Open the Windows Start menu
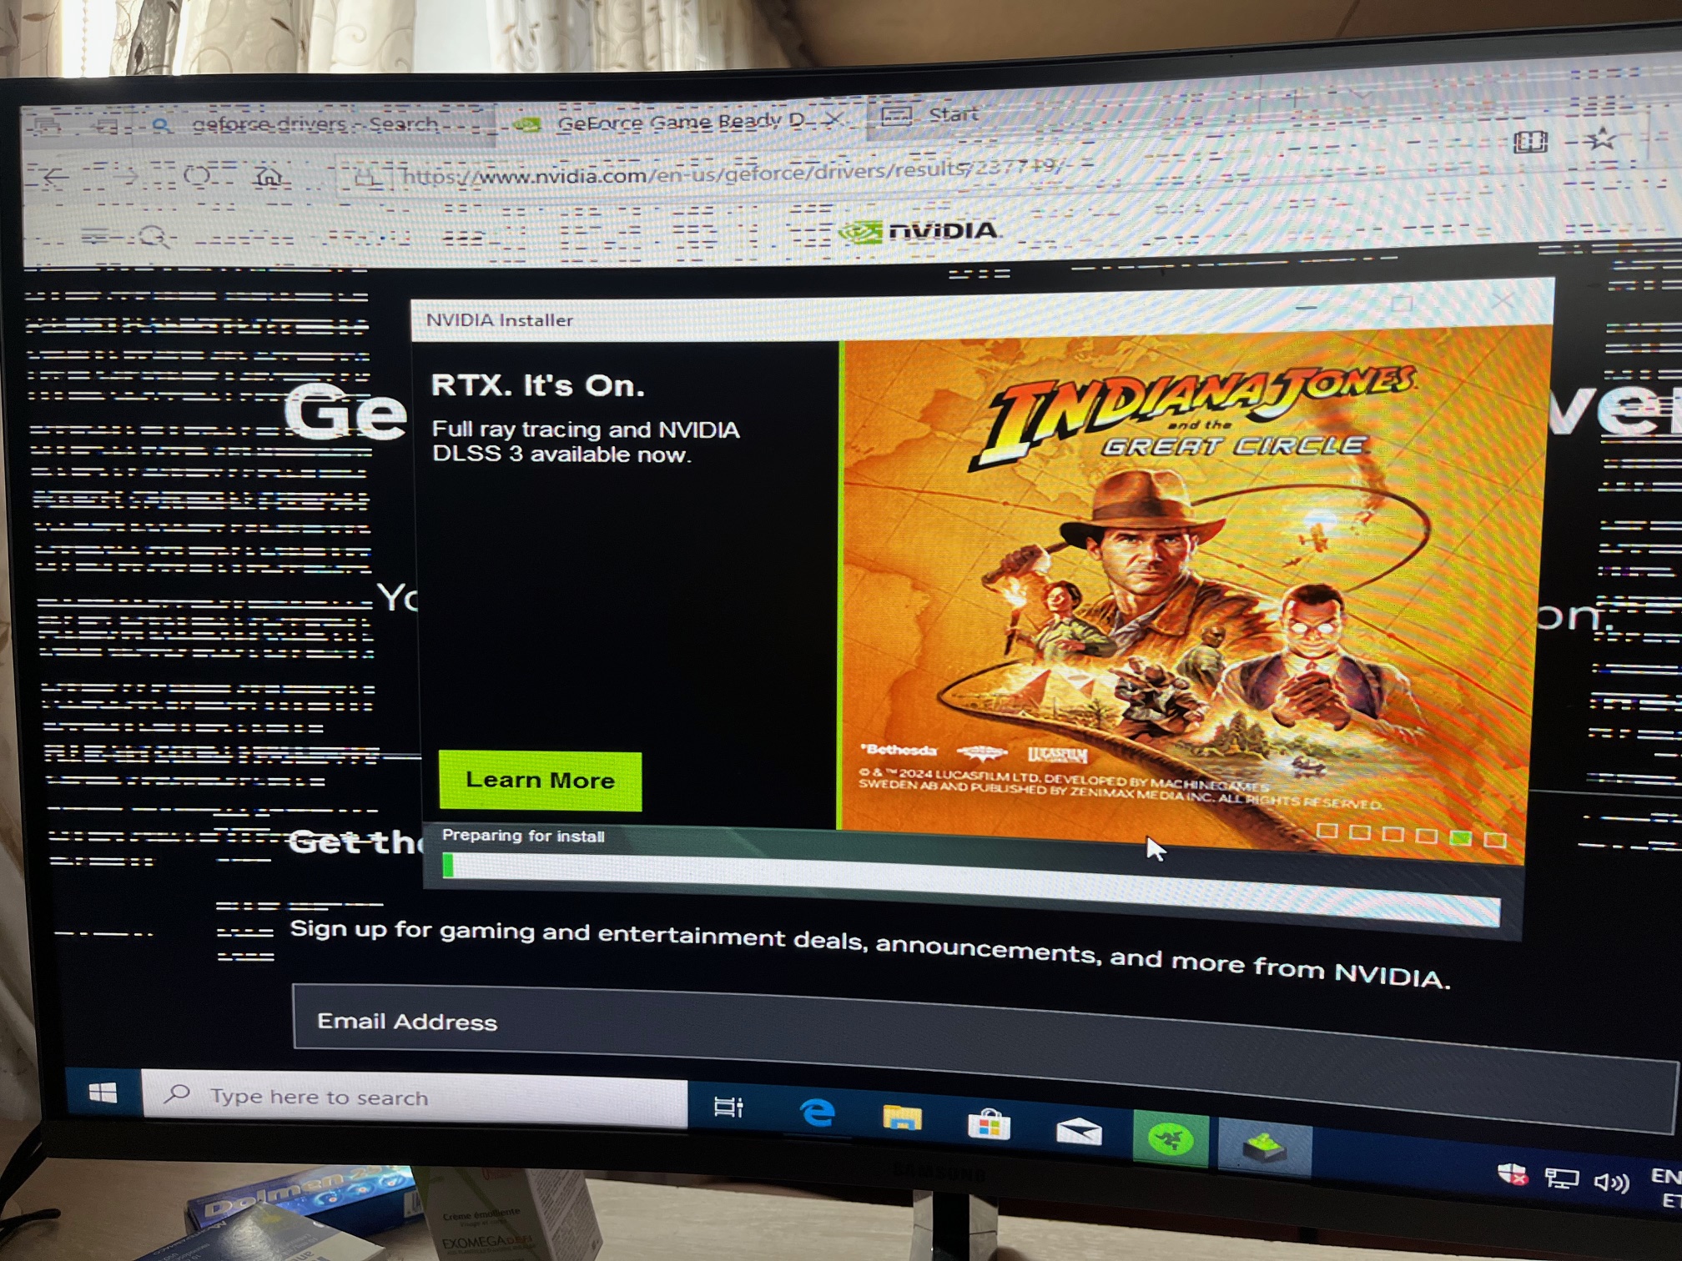Image resolution: width=1682 pixels, height=1261 pixels. coord(103,1093)
